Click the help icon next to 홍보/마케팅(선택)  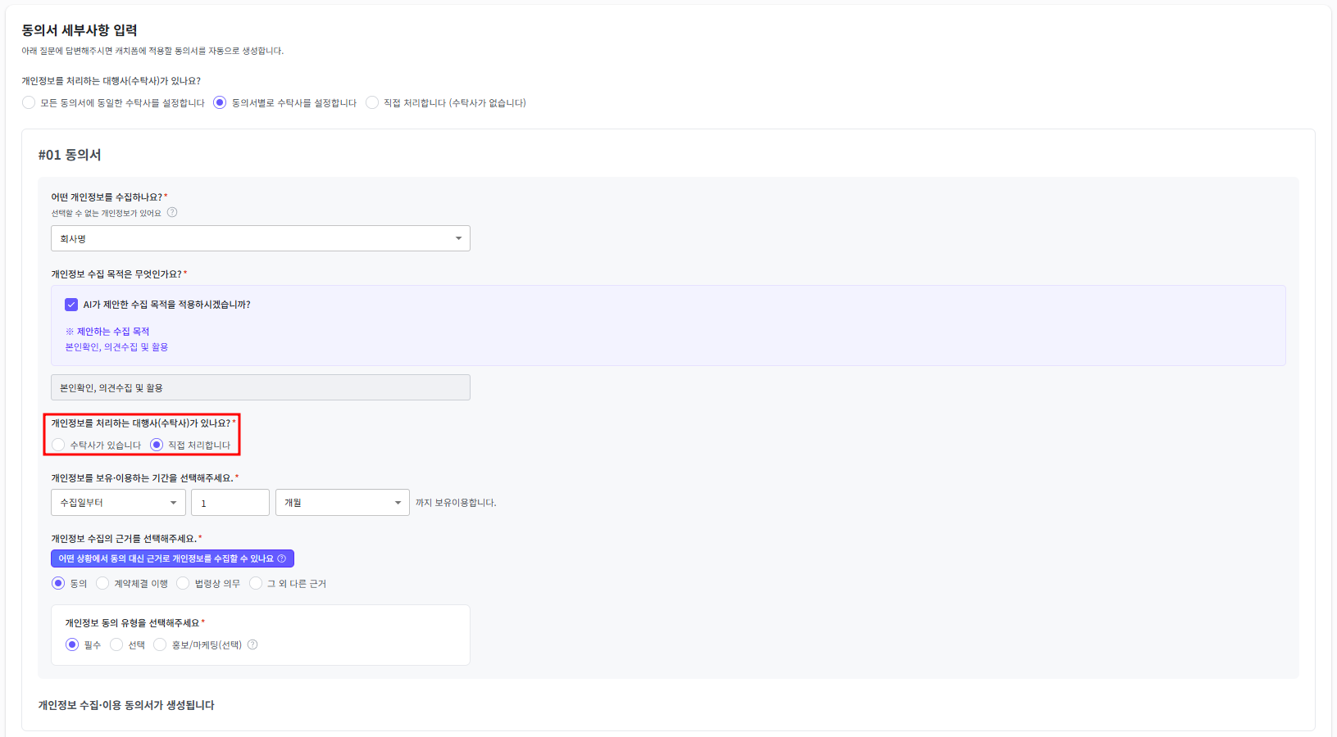[x=252, y=644]
